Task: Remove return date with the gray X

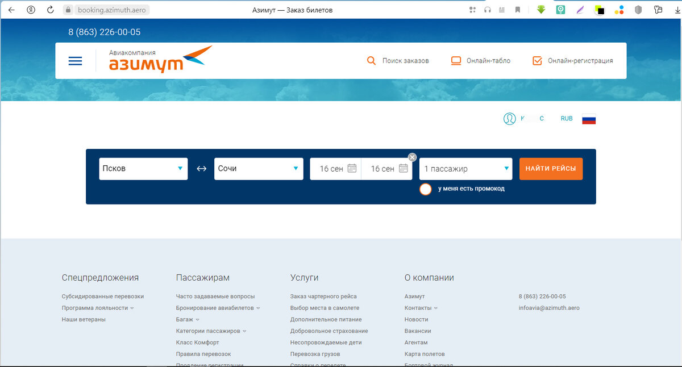Action: pyautogui.click(x=413, y=157)
